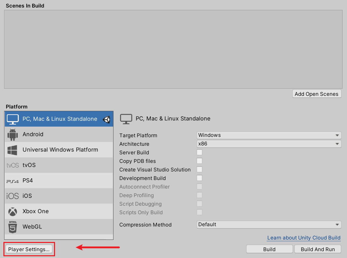
Task: Click Build And Run button
Action: 318,249
